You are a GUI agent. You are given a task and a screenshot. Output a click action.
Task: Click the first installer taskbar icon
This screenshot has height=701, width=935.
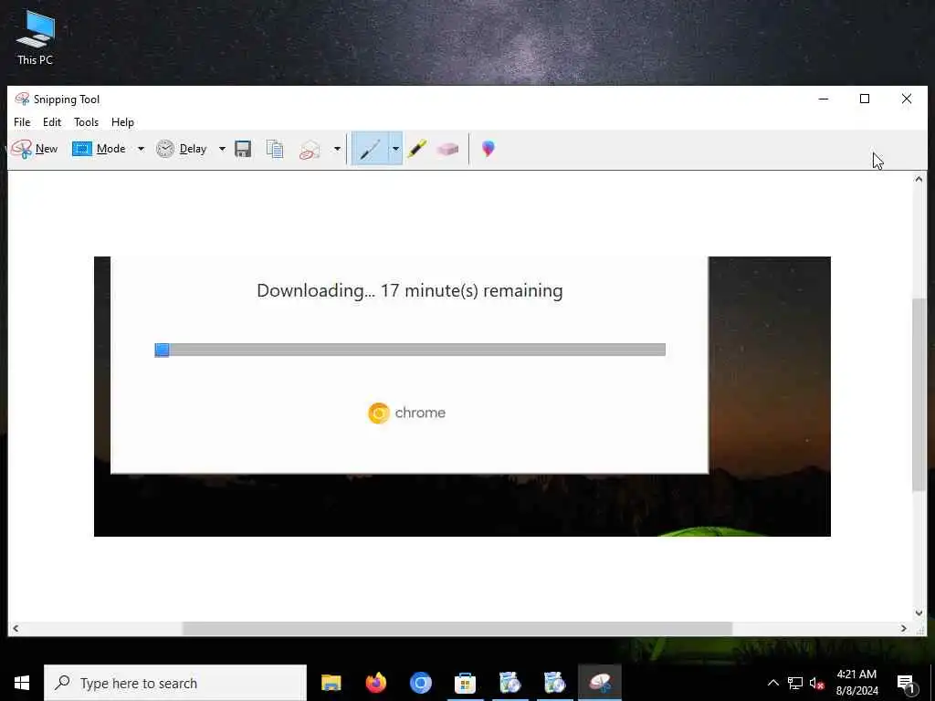[510, 683]
